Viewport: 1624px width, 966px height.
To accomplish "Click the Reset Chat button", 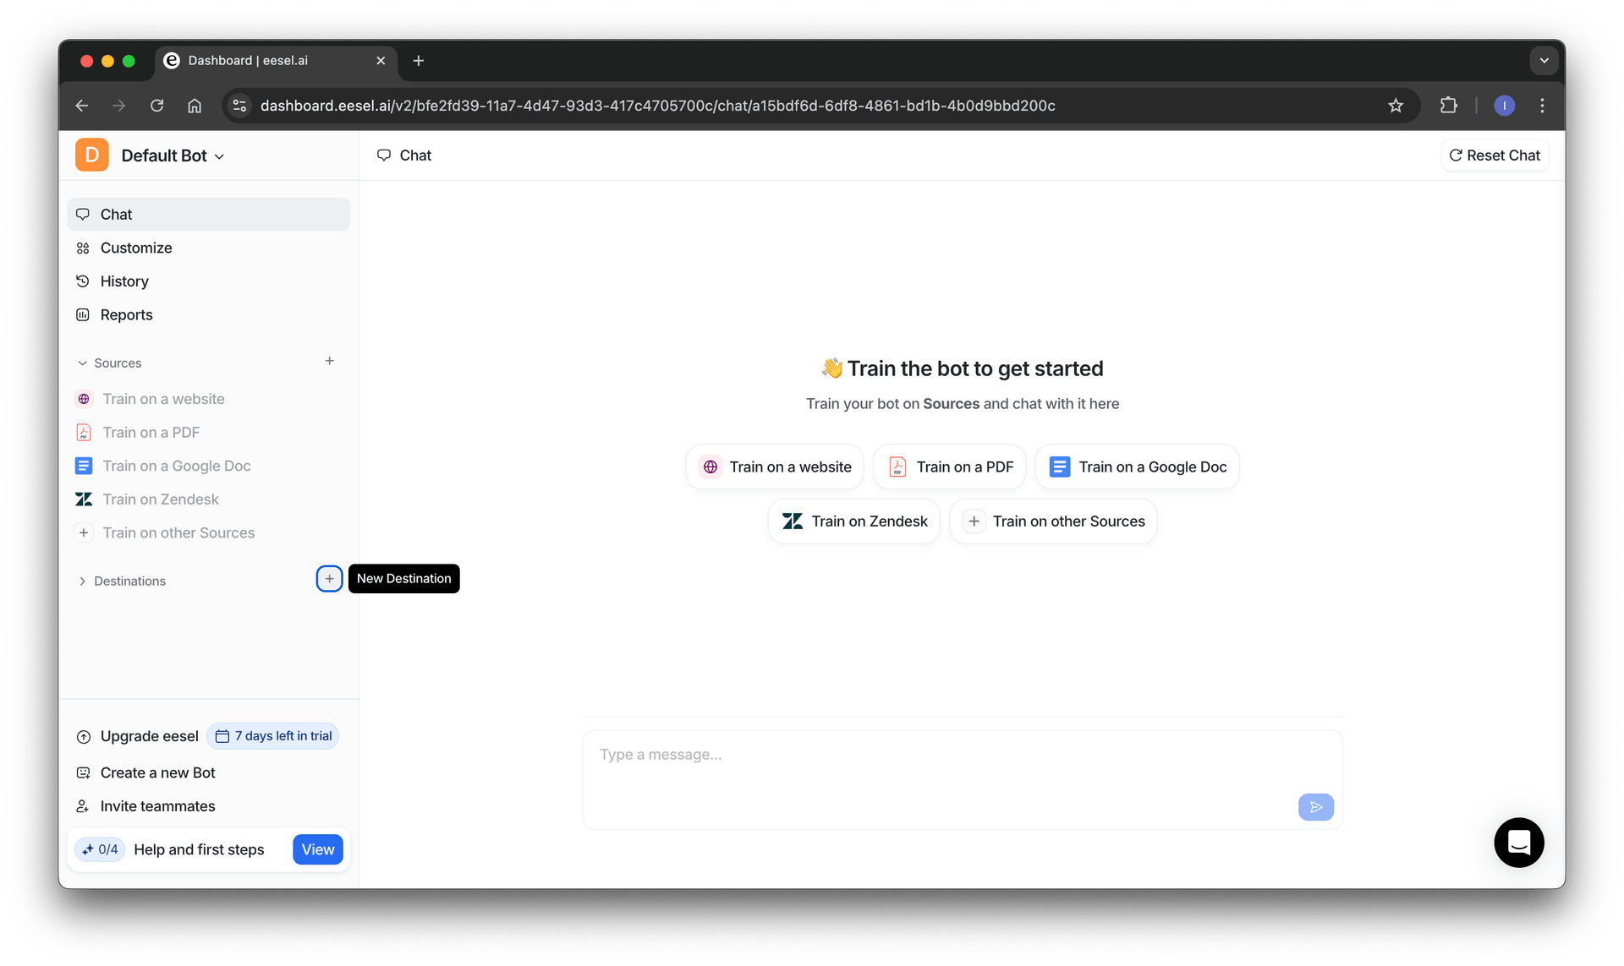I will (x=1495, y=156).
